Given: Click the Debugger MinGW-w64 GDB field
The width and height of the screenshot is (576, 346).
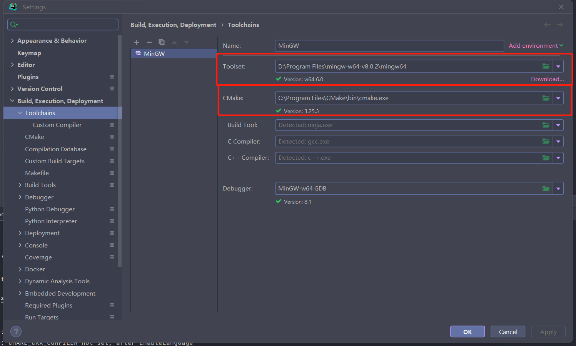Looking at the screenshot, I should [414, 189].
